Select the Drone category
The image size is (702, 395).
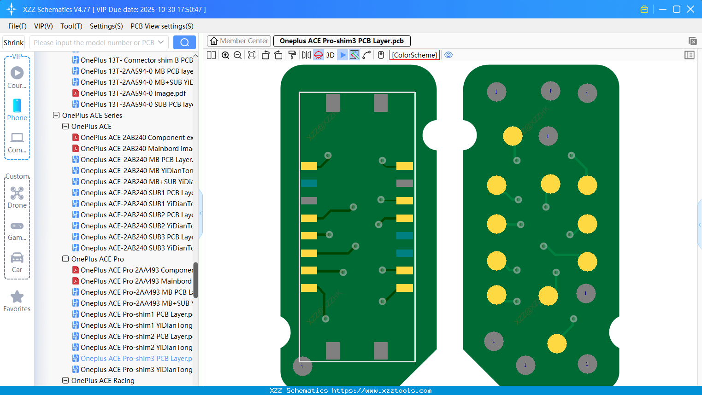point(17,197)
